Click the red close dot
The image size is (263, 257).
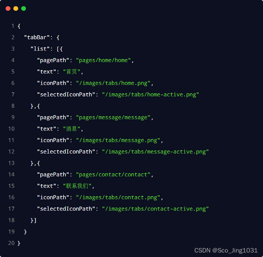tap(8, 9)
